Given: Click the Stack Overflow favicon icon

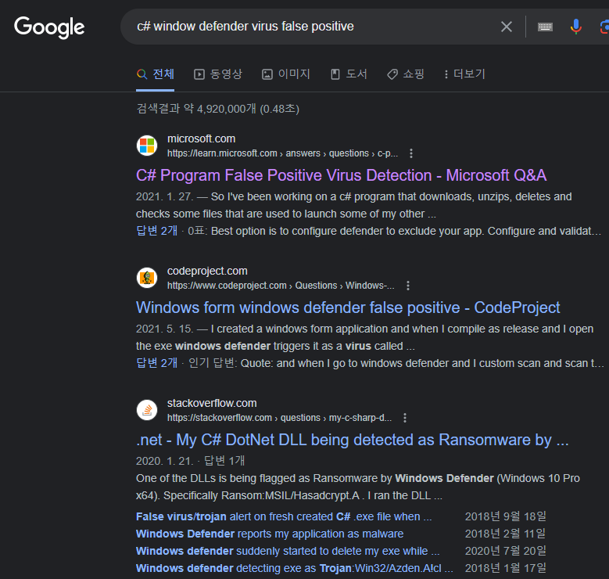Looking at the screenshot, I should [147, 410].
